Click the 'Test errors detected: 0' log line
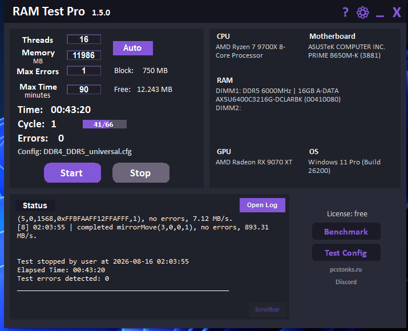The width and height of the screenshot is (408, 331). tap(63, 278)
